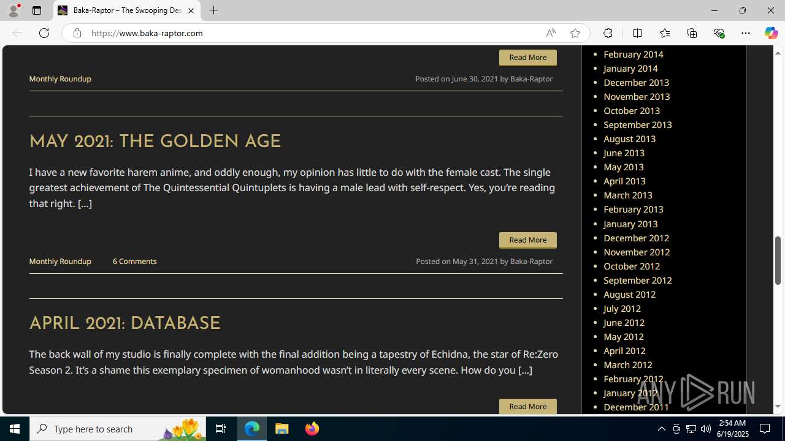Image resolution: width=785 pixels, height=441 pixels.
Task: Open June 2013 archive
Action: pos(624,153)
